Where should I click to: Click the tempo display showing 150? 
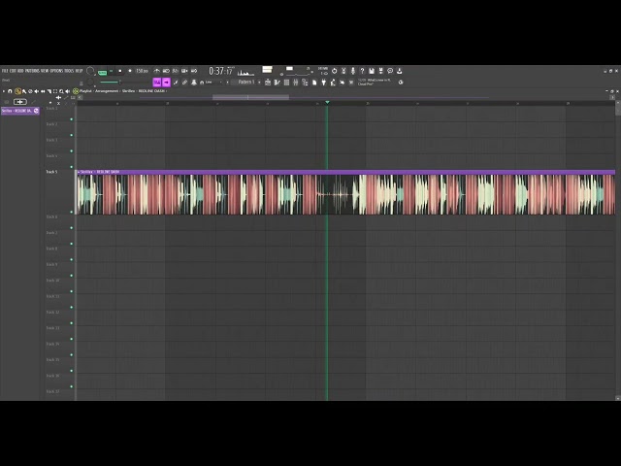tap(142, 71)
